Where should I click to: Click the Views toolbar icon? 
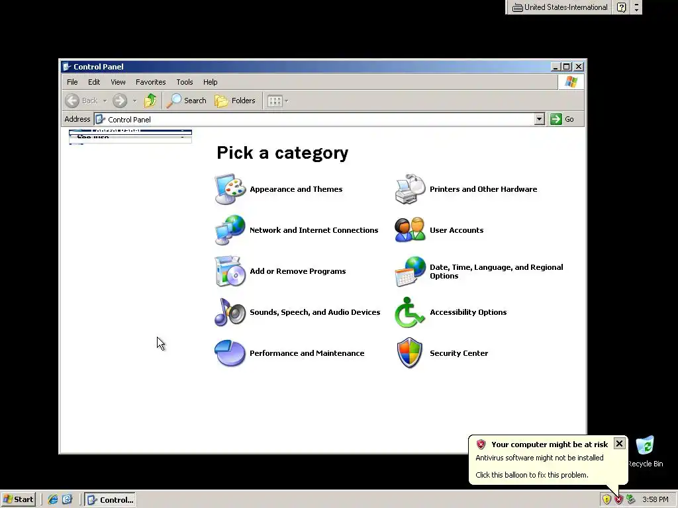tap(275, 101)
